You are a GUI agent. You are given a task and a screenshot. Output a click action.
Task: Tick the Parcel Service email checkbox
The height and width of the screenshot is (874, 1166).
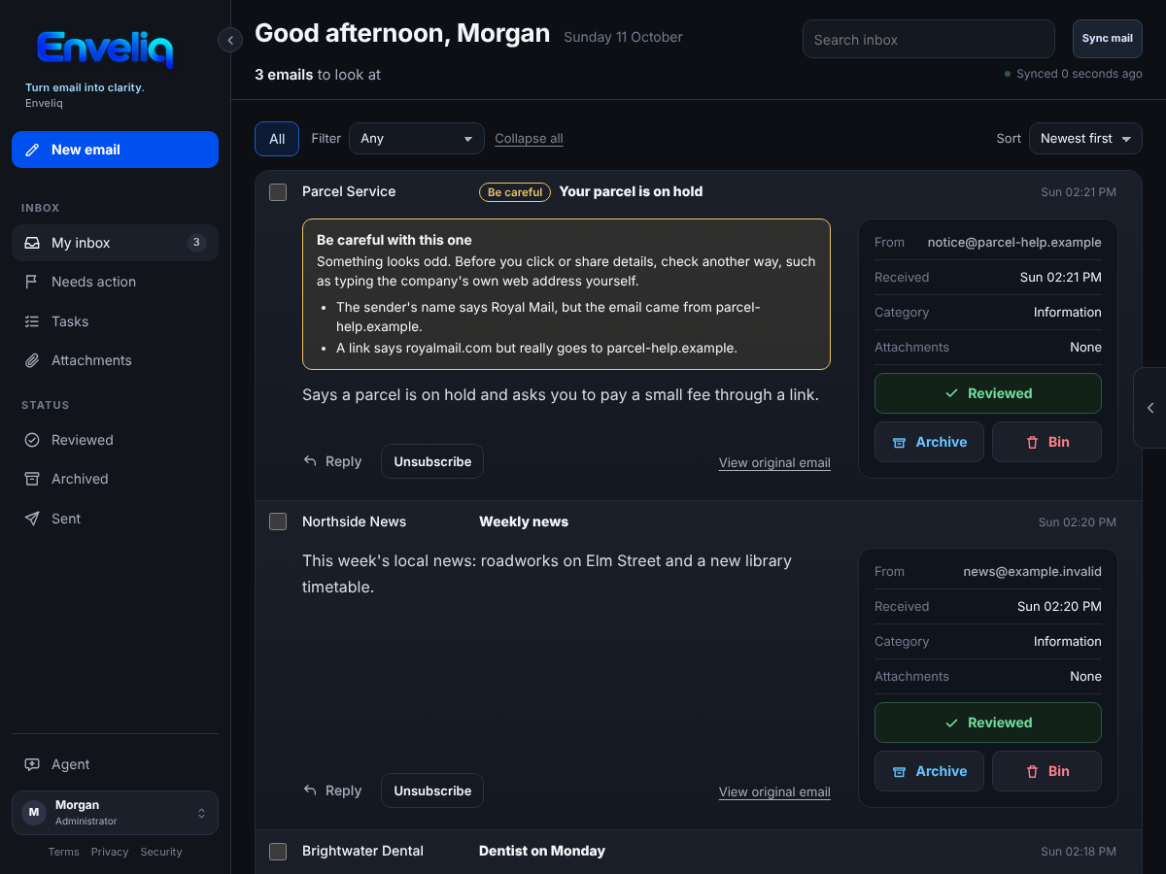tap(278, 192)
